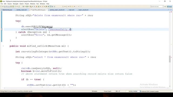Close the ExamResultActivity.java tab
The height and width of the screenshot is (97, 173).
(x=47, y=10)
